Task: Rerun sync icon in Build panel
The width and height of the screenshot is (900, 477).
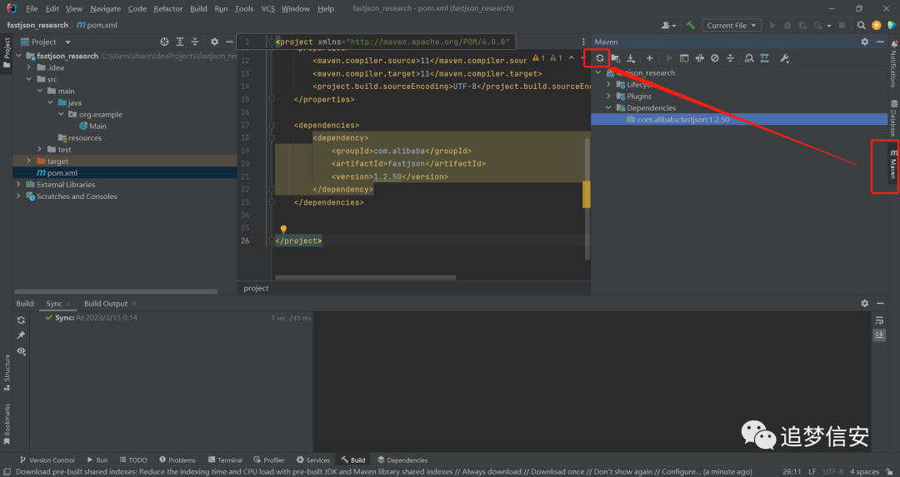Action: pos(21,320)
